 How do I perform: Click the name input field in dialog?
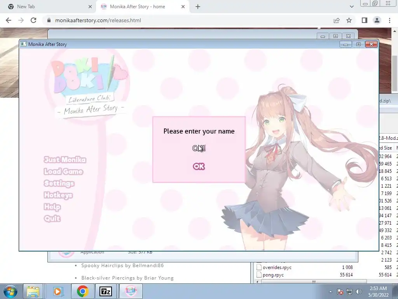point(199,148)
